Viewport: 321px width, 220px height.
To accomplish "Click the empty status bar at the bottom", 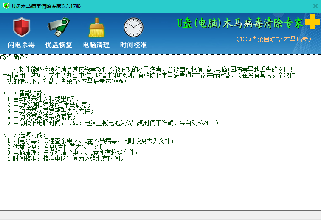I will pos(160,215).
